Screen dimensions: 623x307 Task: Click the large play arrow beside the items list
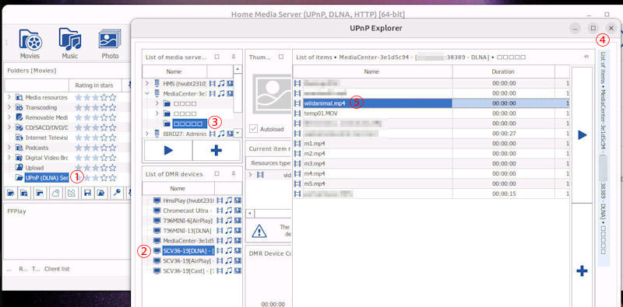(x=582, y=135)
